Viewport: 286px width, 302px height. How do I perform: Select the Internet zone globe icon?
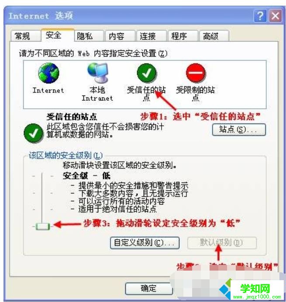pos(48,73)
